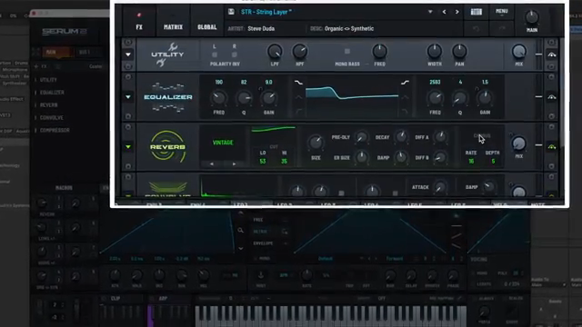
Task: Select the previous reverb type arrow
Action: point(212,163)
